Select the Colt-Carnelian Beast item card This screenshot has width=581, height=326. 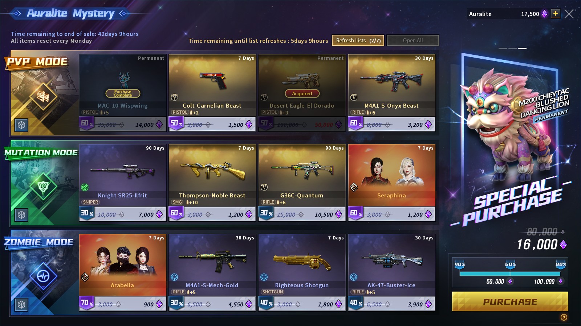pyautogui.click(x=212, y=93)
